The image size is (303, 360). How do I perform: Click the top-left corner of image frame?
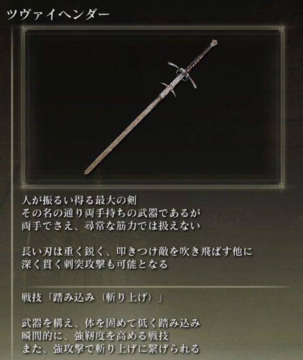click(x=24, y=29)
